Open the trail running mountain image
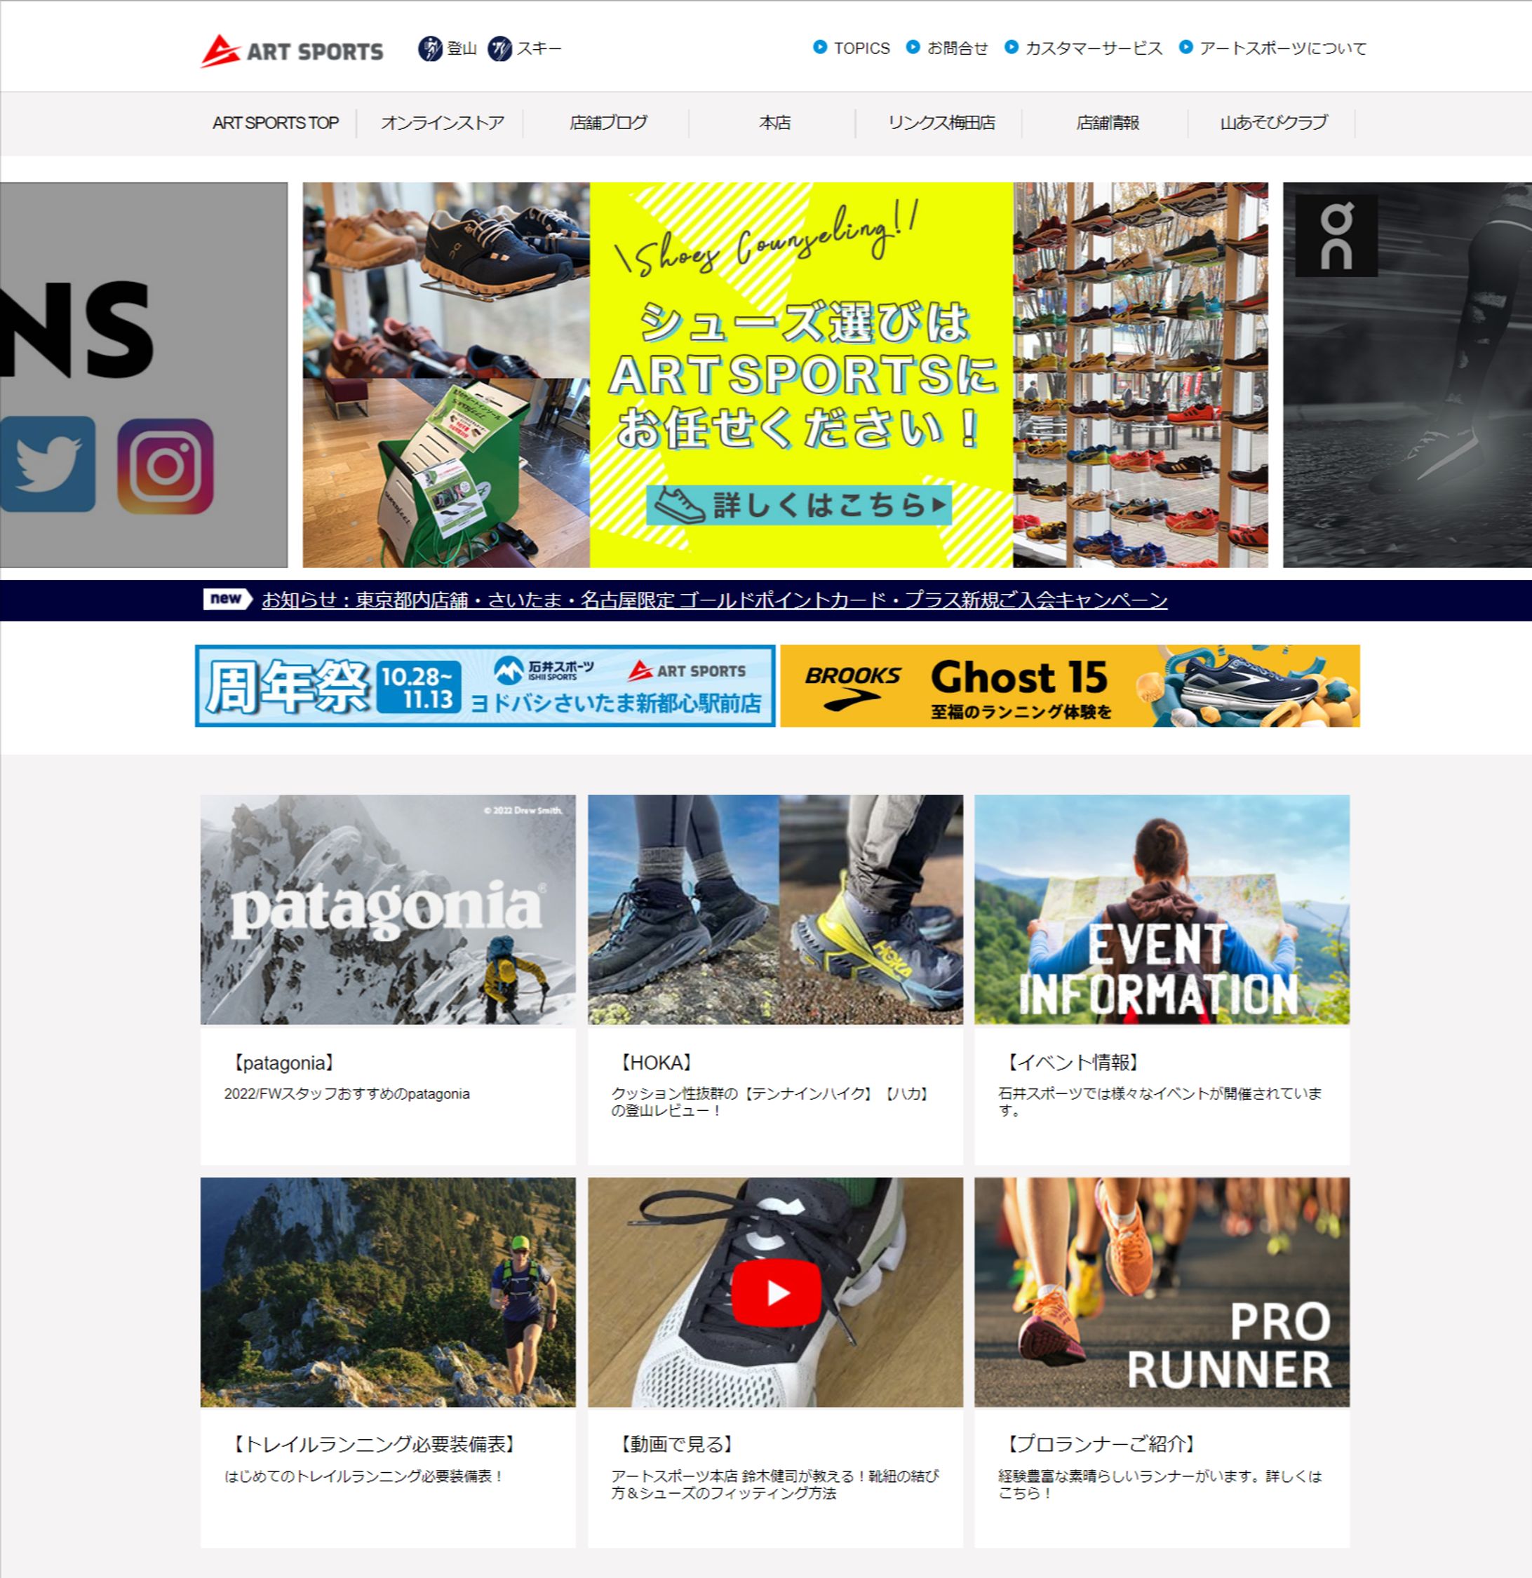The width and height of the screenshot is (1532, 1578). point(388,1292)
